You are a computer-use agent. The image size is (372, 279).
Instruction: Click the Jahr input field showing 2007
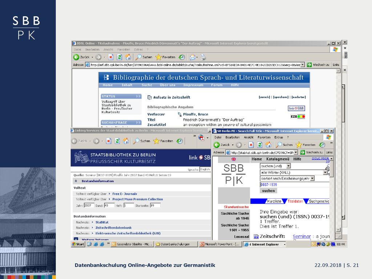89,206
